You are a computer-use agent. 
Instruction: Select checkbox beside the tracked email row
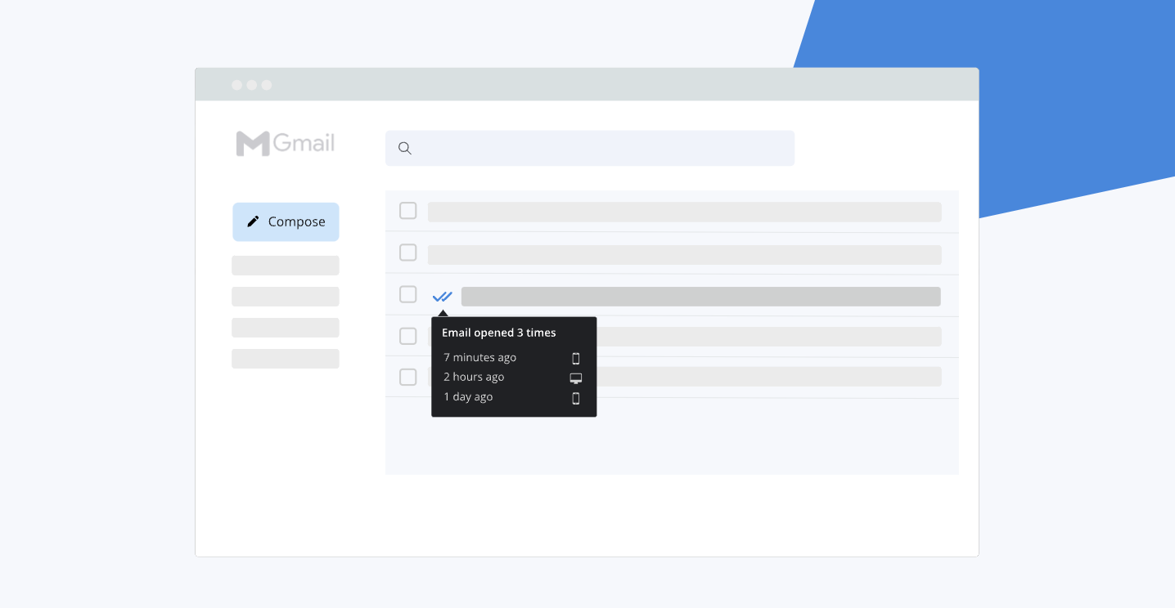coord(407,294)
